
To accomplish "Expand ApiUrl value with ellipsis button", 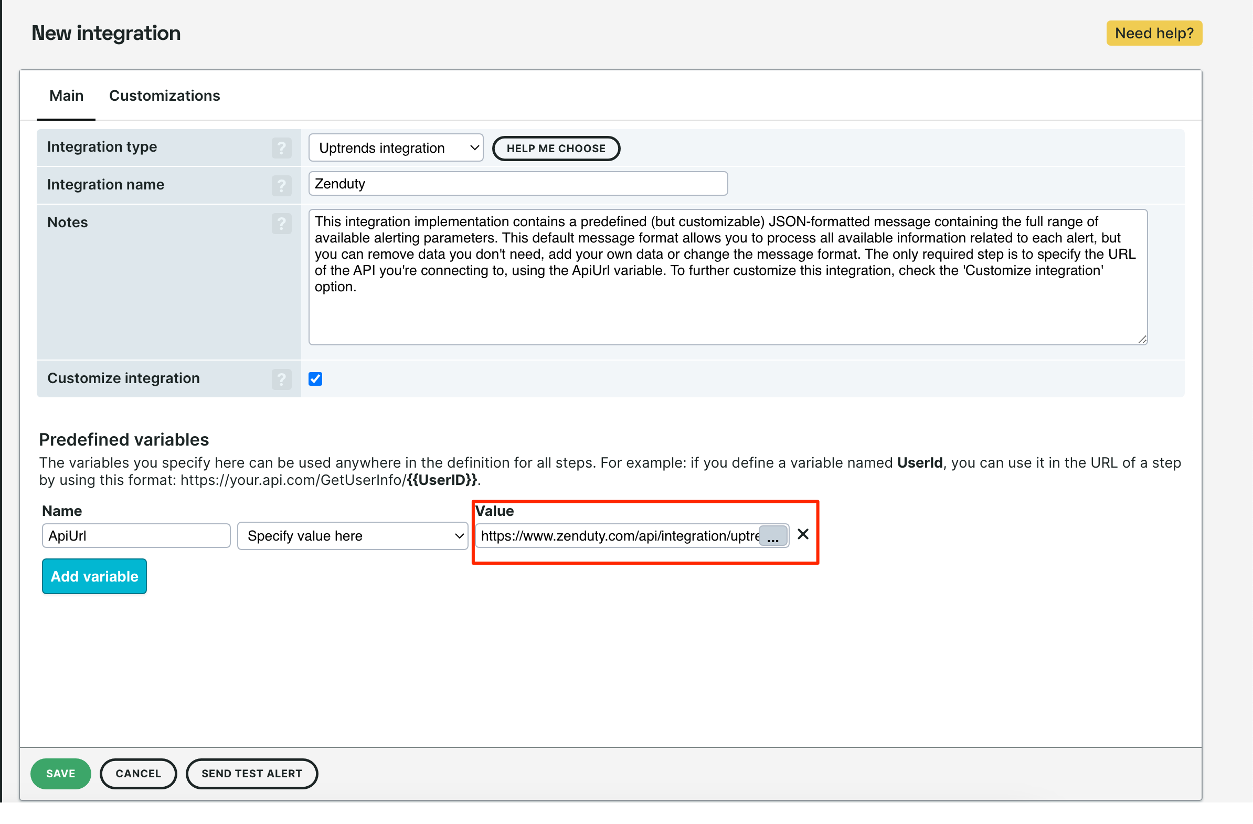I will pyautogui.click(x=773, y=536).
